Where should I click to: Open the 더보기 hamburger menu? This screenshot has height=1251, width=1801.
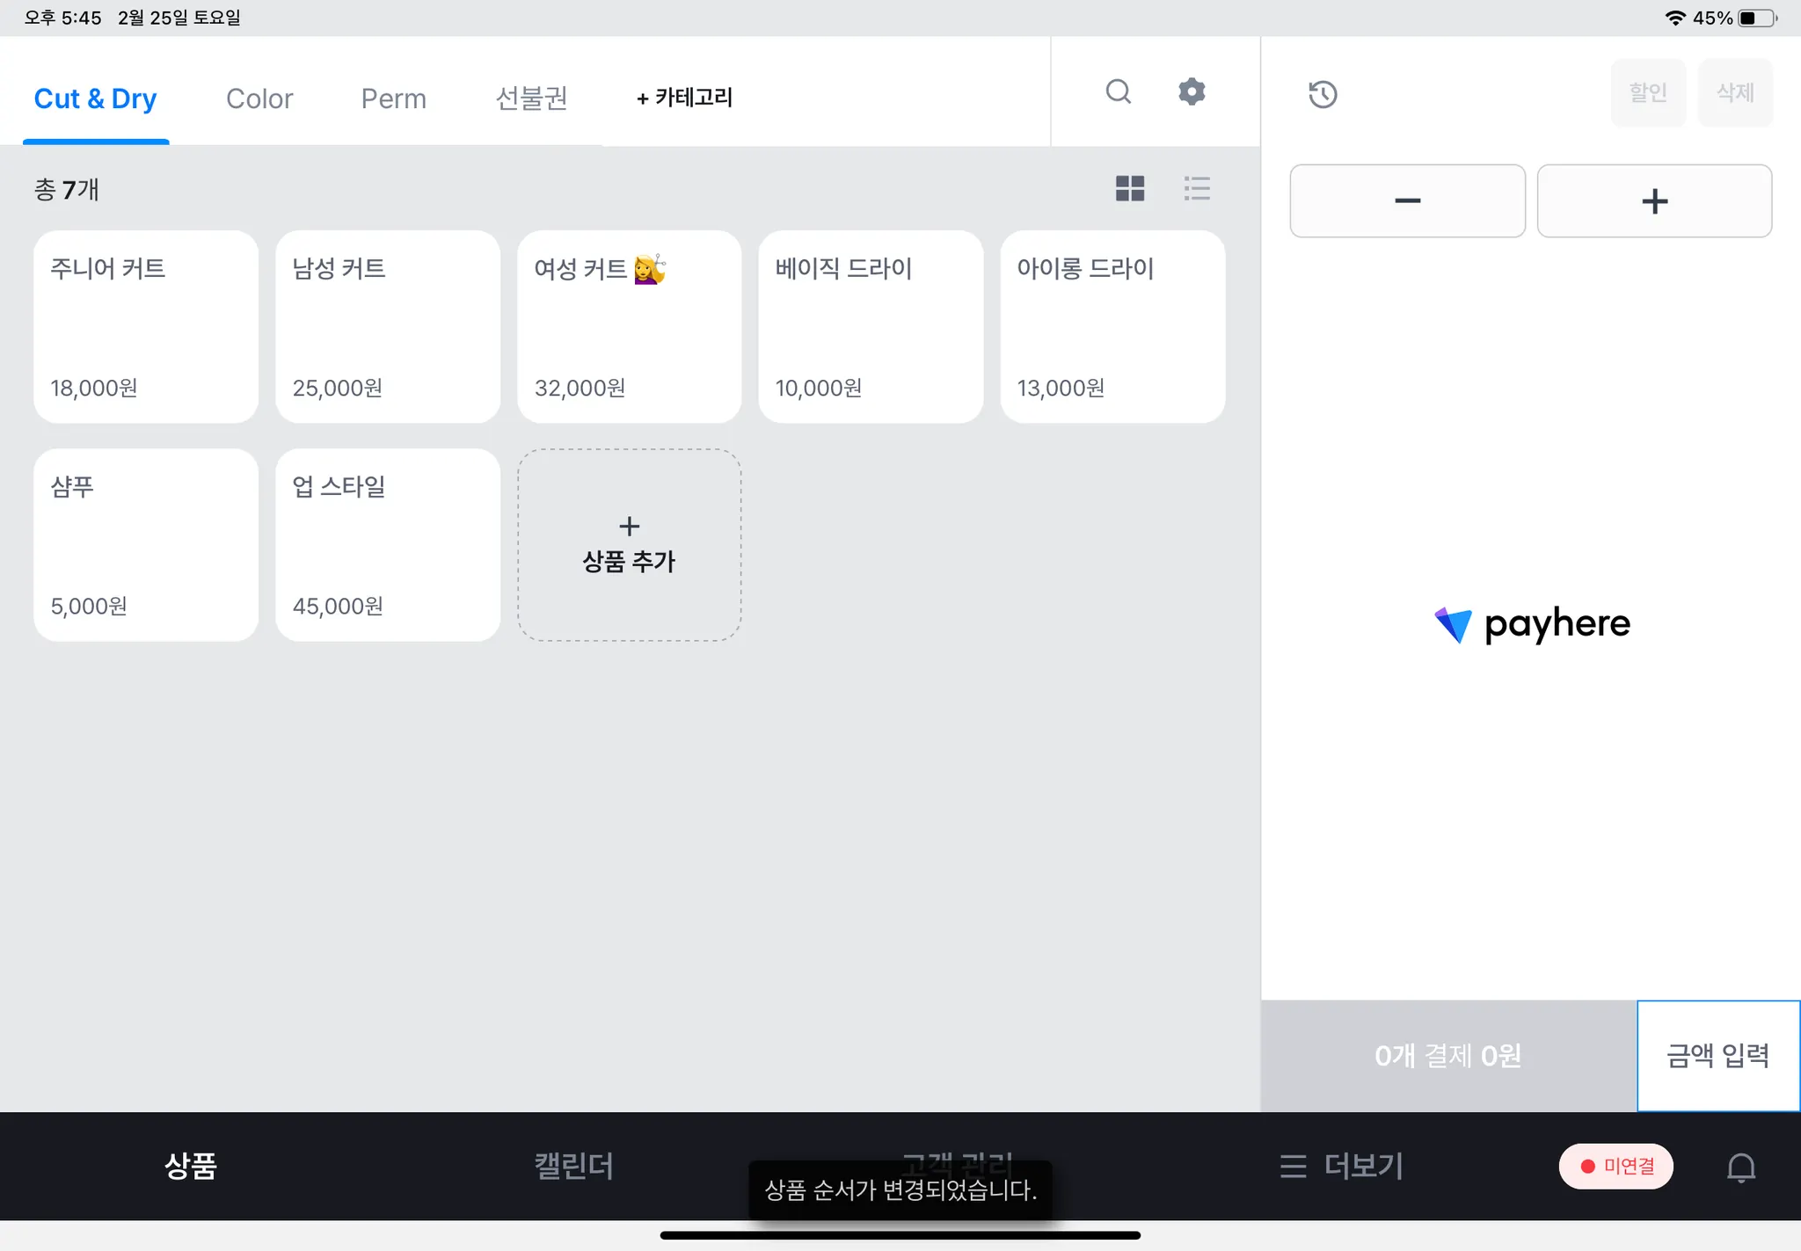point(1342,1167)
